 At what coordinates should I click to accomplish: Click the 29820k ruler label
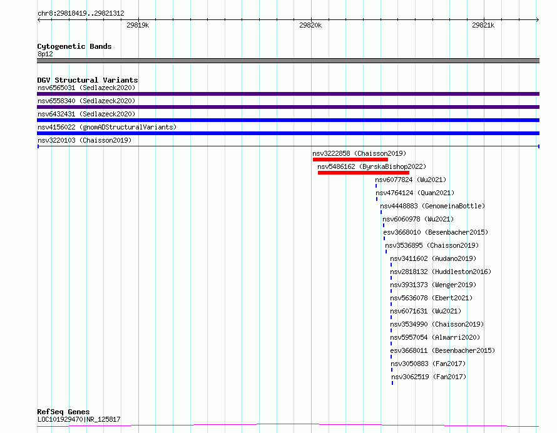point(310,25)
